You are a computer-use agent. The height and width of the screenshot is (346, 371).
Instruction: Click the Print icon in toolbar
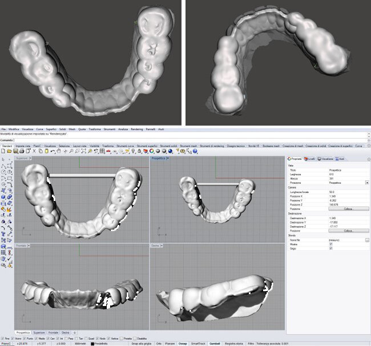pyautogui.click(x=21, y=150)
